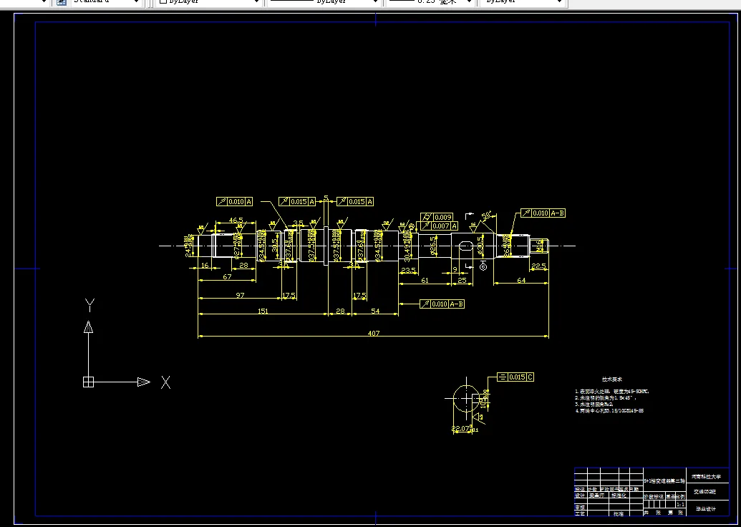The image size is (741, 527).
Task: Select the 毕业设计 title block cell
Action: coord(707,509)
